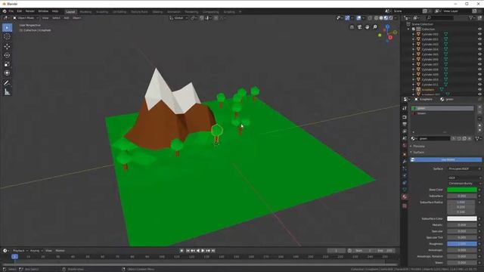
Task: Click the blue Z axis gizmo
Action: (387, 27)
